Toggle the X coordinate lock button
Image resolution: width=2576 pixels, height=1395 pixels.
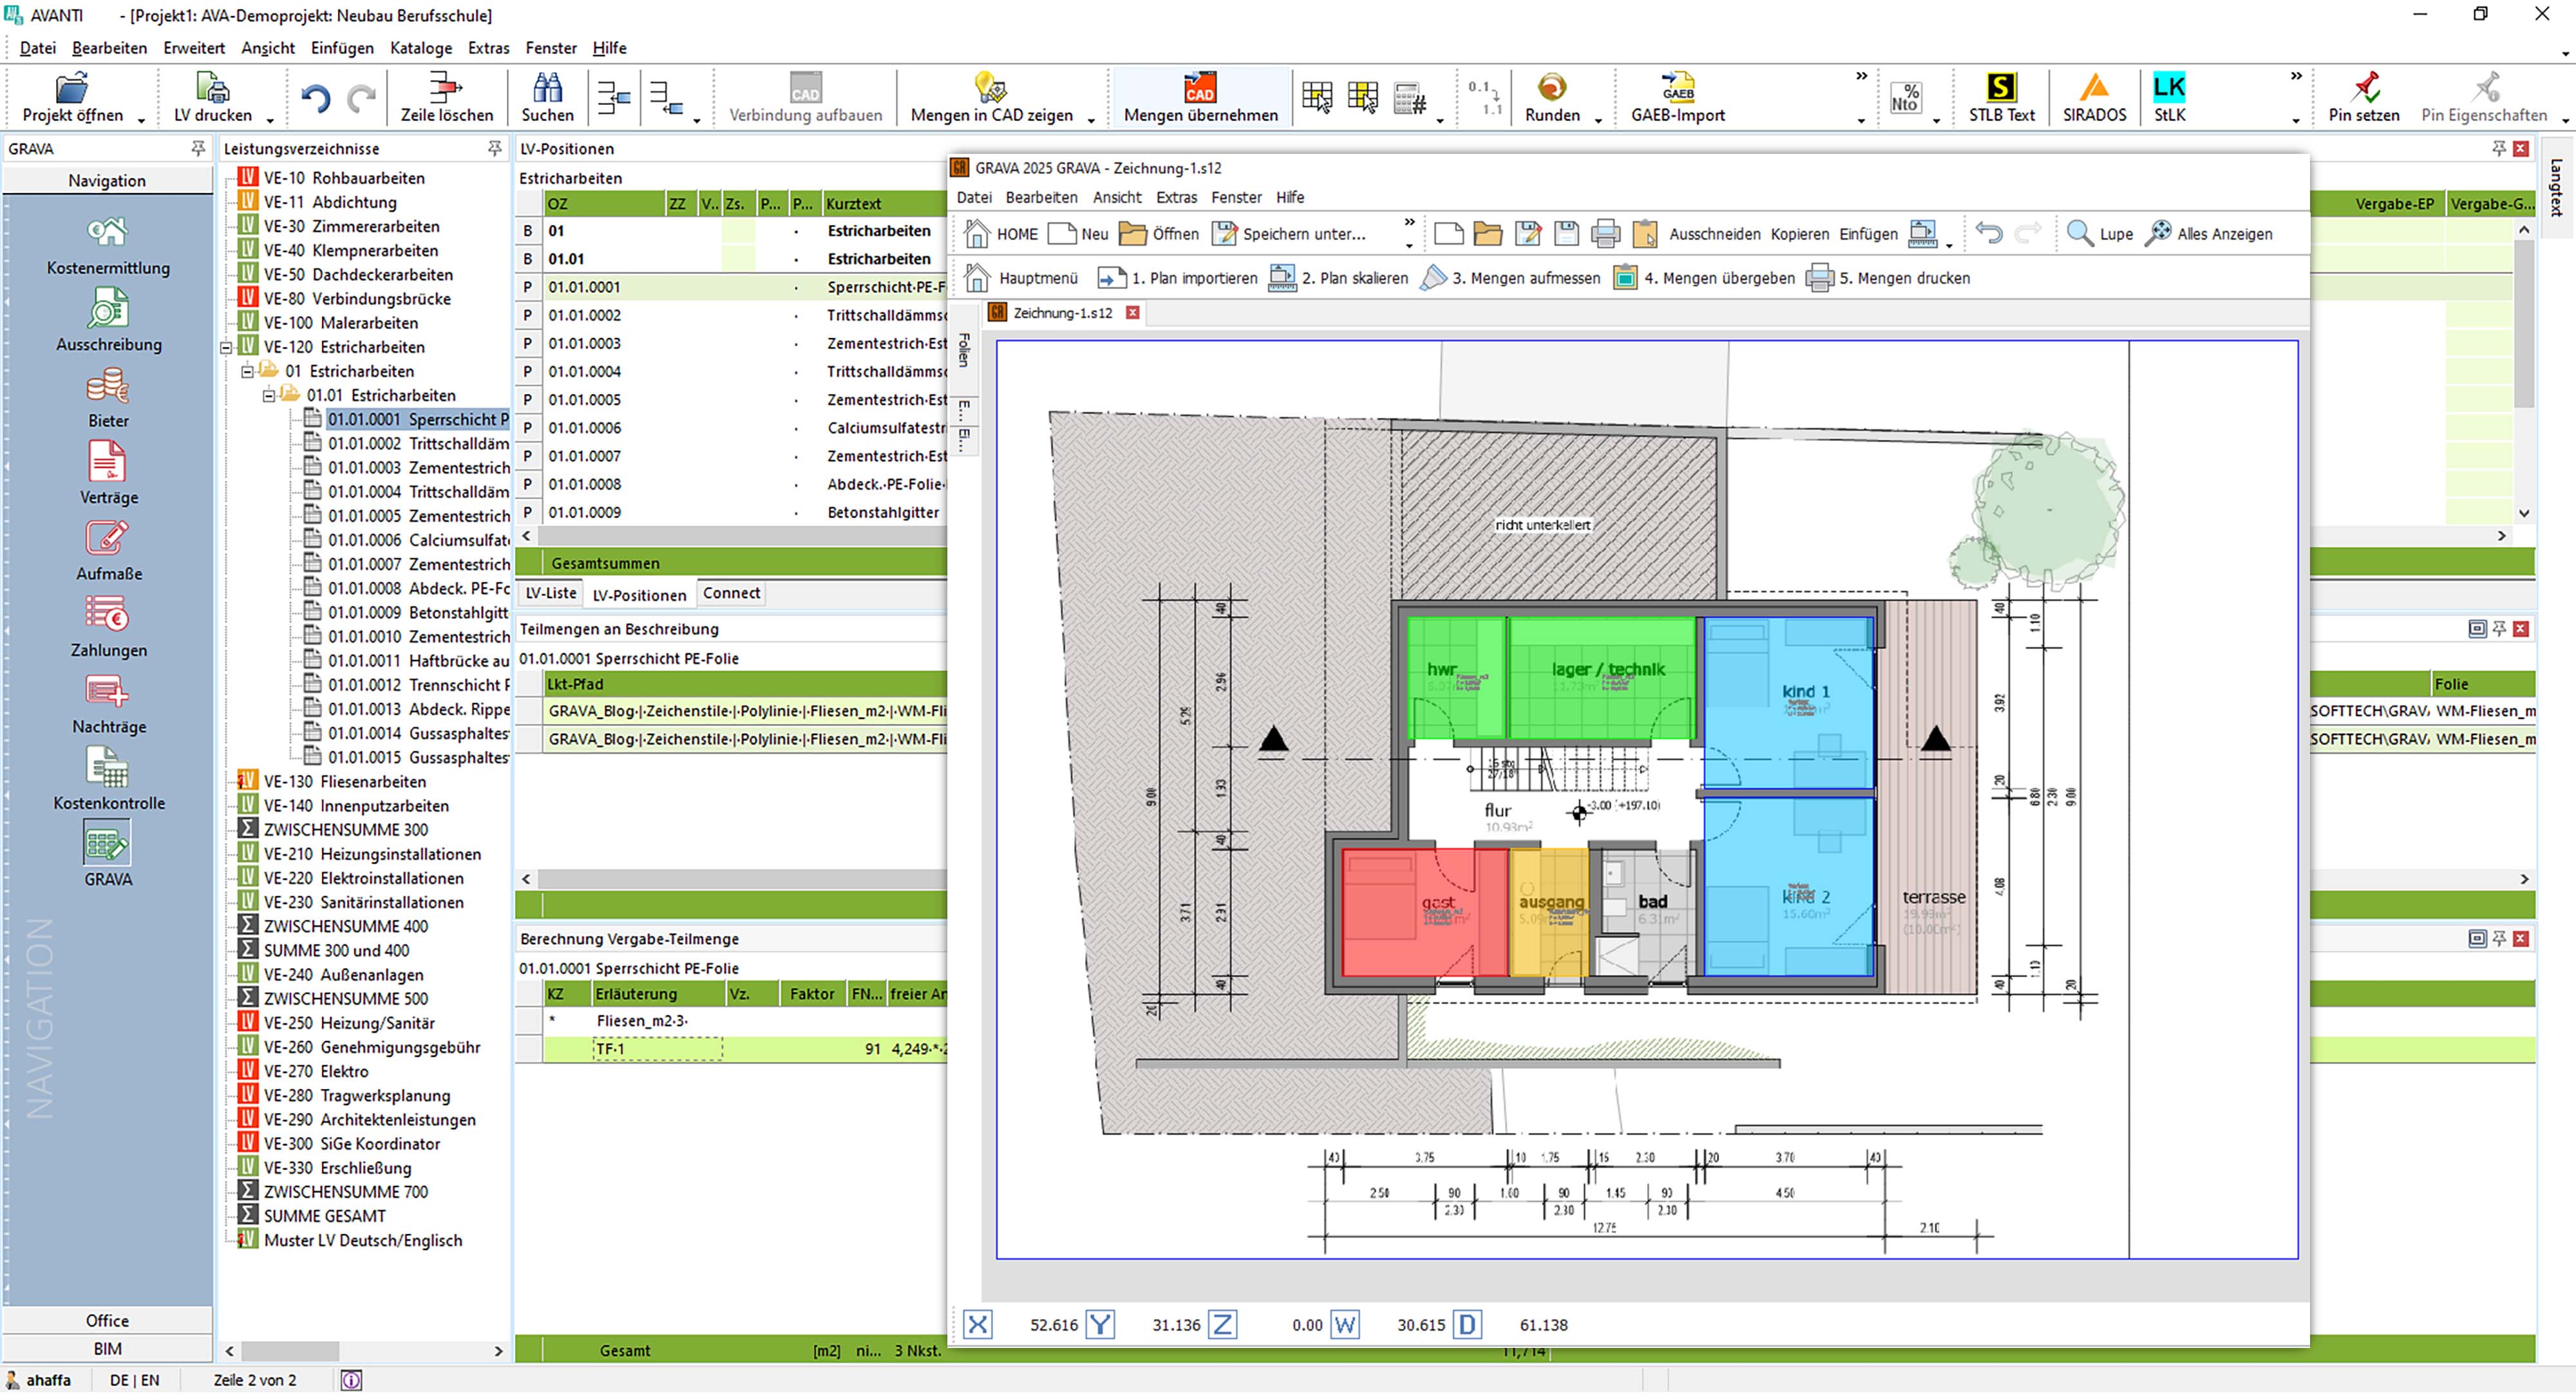coord(977,1325)
